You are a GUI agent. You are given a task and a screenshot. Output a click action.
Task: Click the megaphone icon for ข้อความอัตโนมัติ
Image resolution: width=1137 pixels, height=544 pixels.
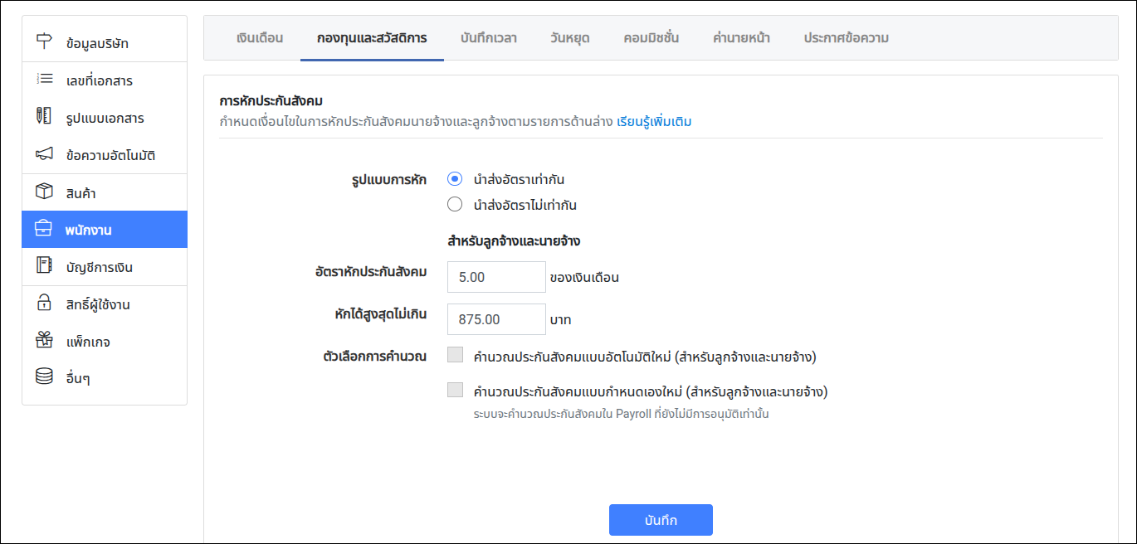[44, 154]
